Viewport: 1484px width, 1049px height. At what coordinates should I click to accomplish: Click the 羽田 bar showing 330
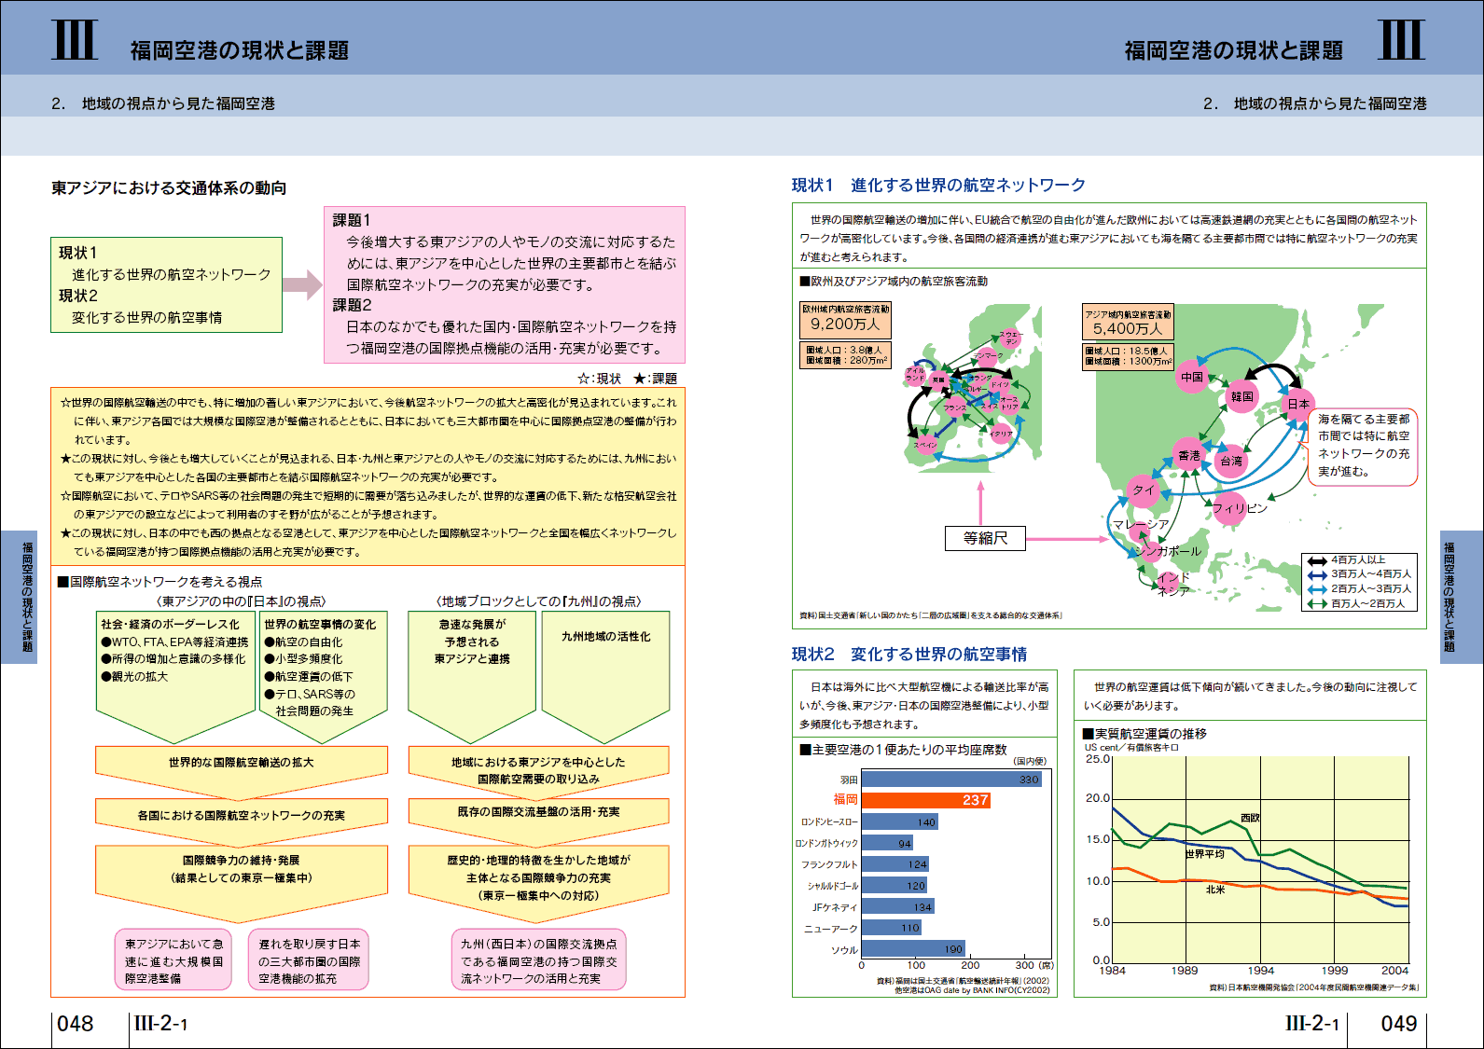point(951,780)
